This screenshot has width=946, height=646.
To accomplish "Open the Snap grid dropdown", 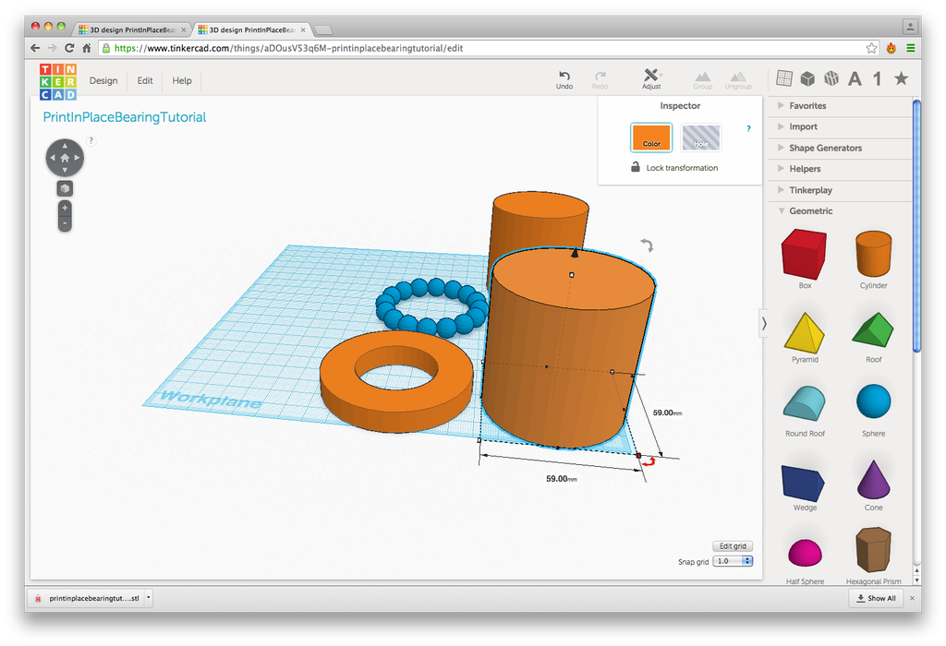I will click(x=733, y=561).
